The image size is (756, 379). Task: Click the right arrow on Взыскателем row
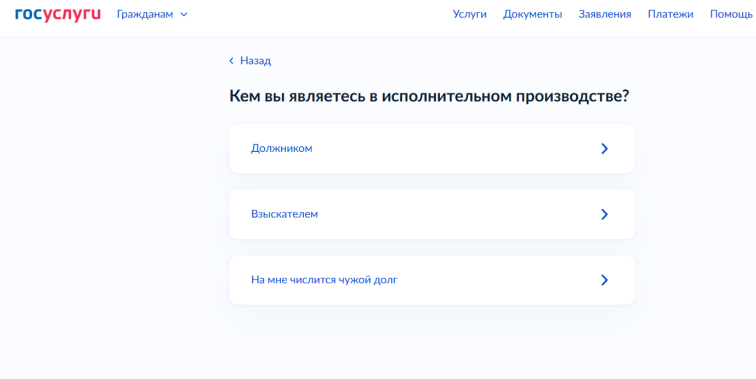click(604, 214)
